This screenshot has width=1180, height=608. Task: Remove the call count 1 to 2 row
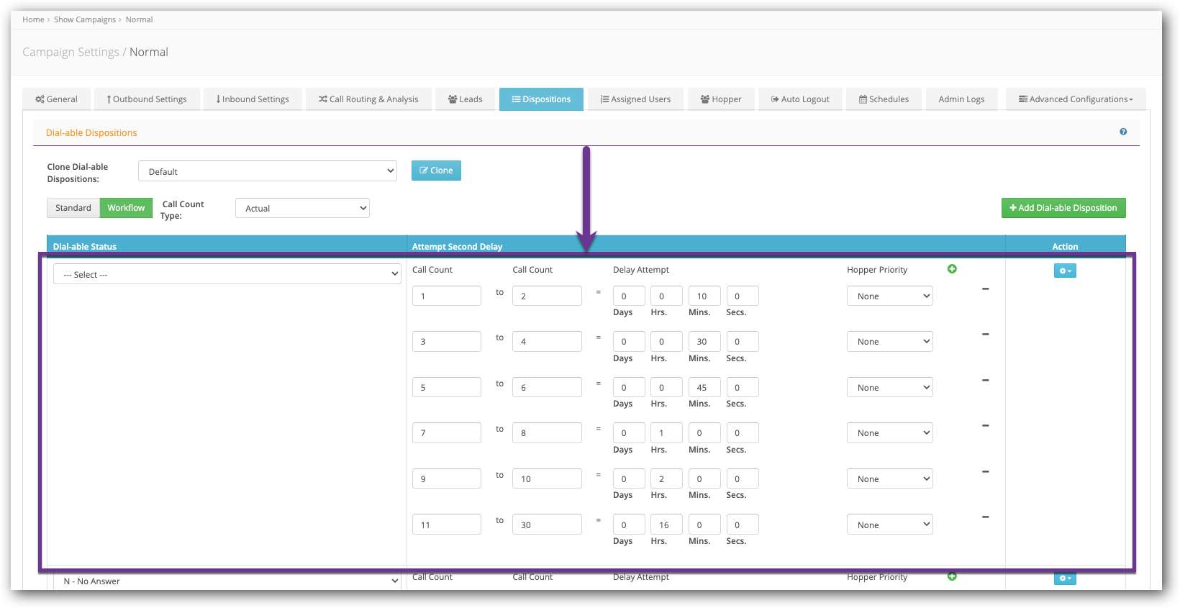pos(985,289)
